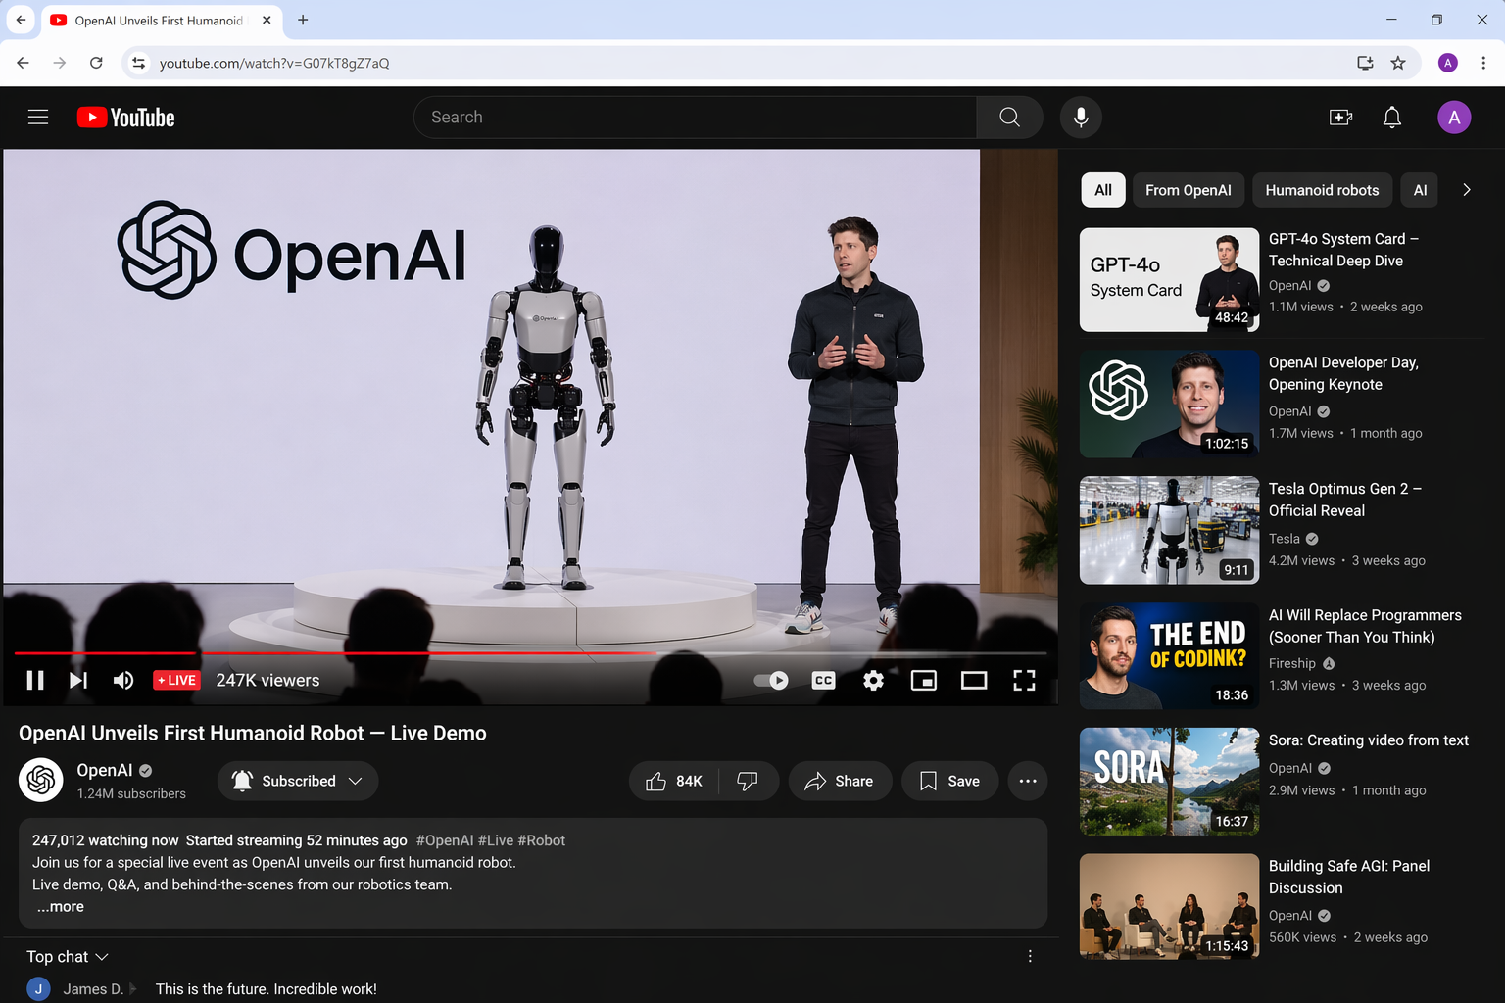Go forward in browser history
The height and width of the screenshot is (1003, 1505).
point(60,63)
